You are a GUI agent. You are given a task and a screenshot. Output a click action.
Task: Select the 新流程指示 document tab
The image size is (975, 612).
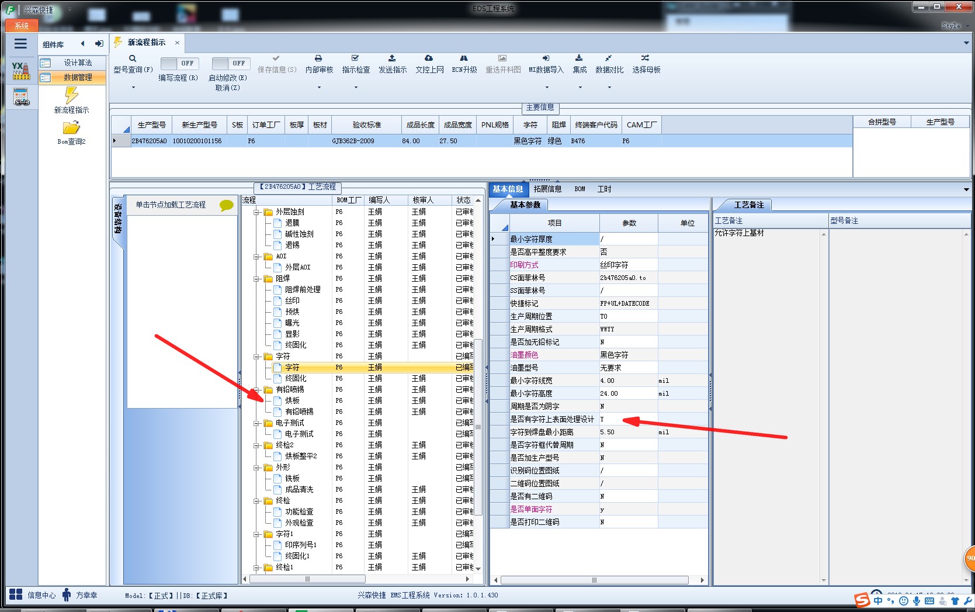coord(147,43)
